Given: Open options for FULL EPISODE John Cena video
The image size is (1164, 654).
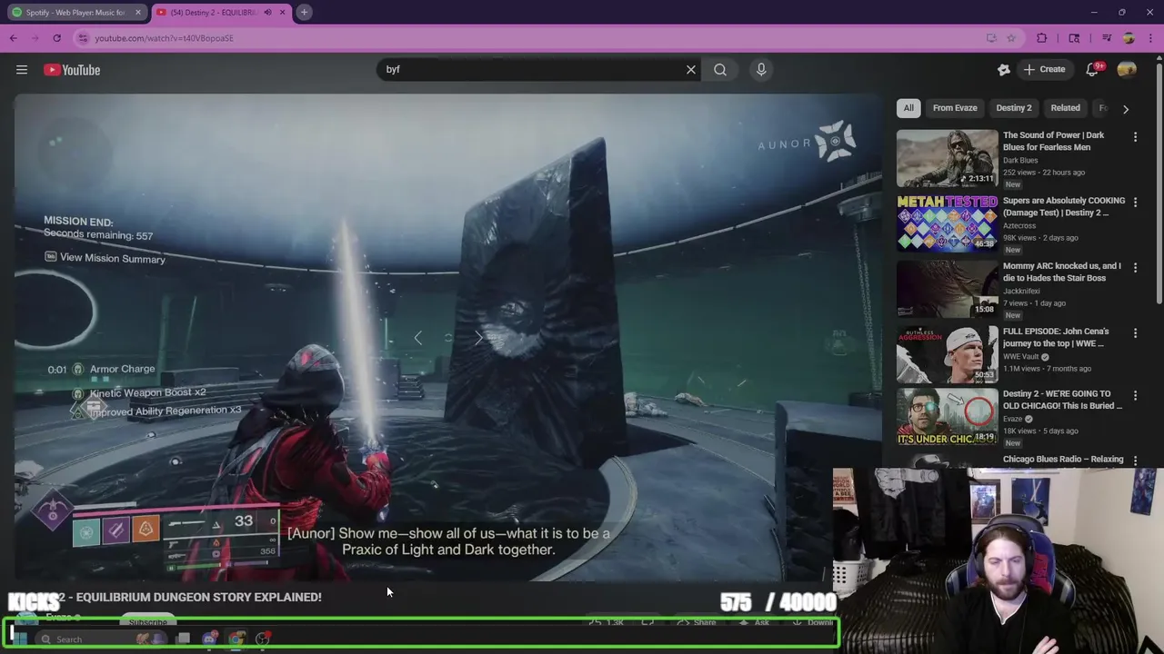Looking at the screenshot, I should pos(1135,333).
